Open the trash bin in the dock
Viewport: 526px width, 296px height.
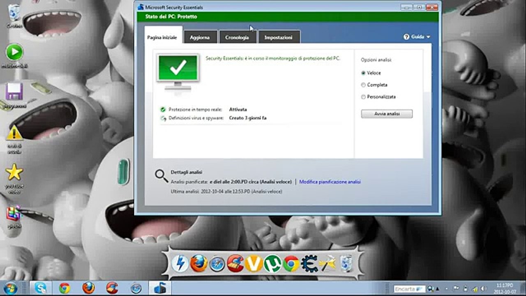346,264
